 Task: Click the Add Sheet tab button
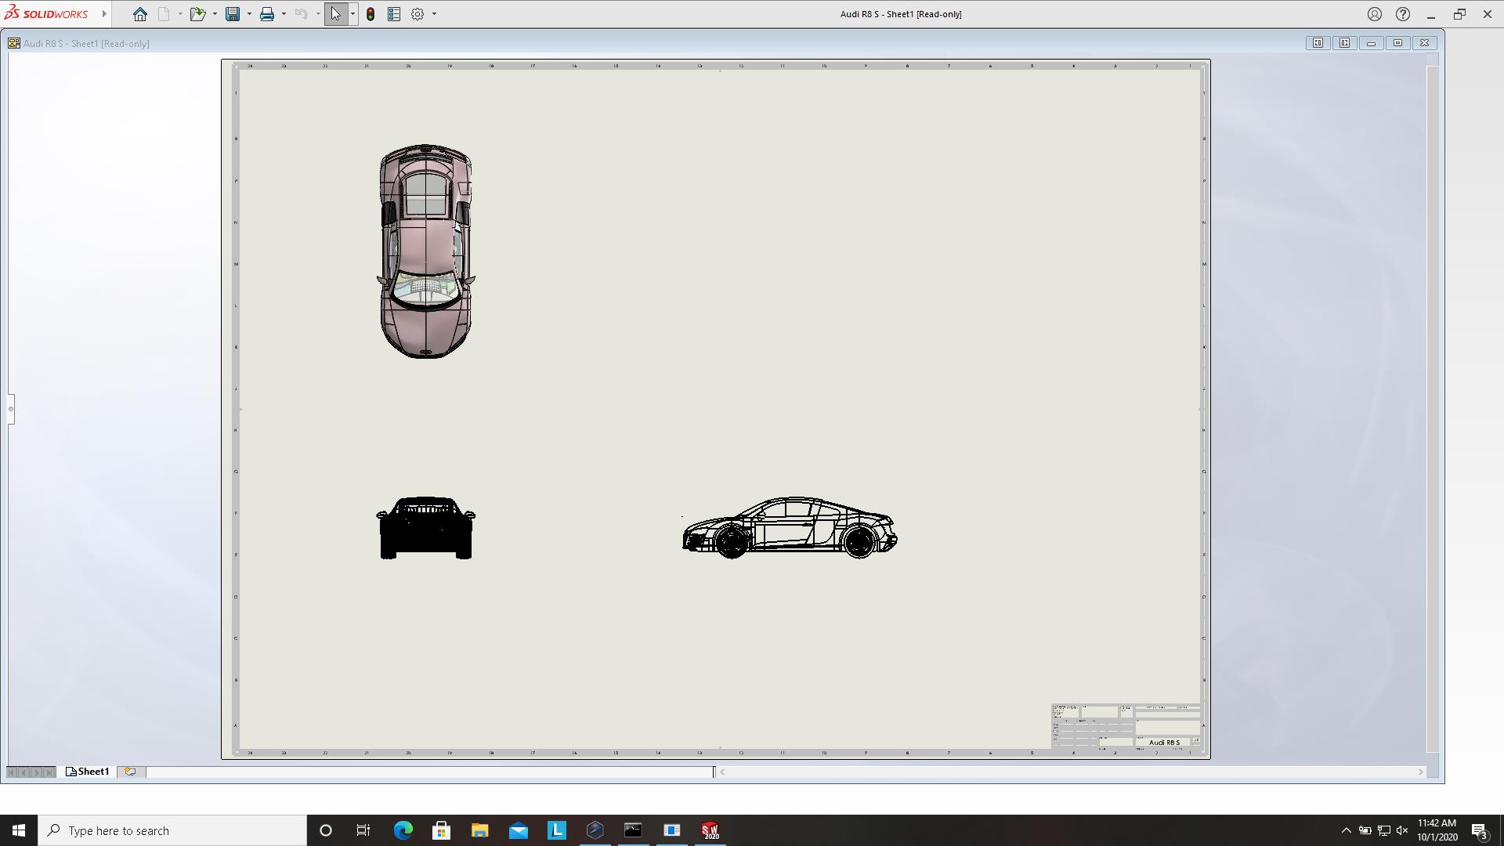130,772
